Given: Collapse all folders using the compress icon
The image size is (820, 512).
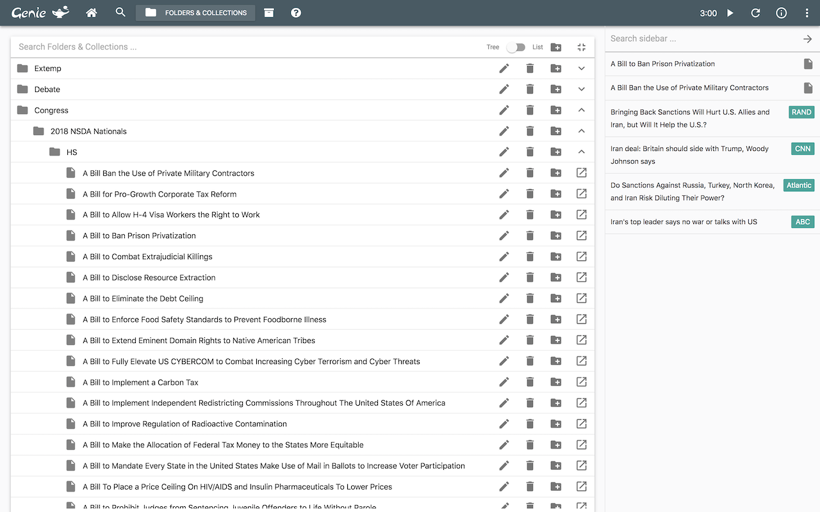Looking at the screenshot, I should click(x=582, y=47).
